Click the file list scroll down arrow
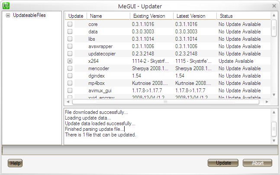Screen dimensions: 280x175 (x=274, y=95)
